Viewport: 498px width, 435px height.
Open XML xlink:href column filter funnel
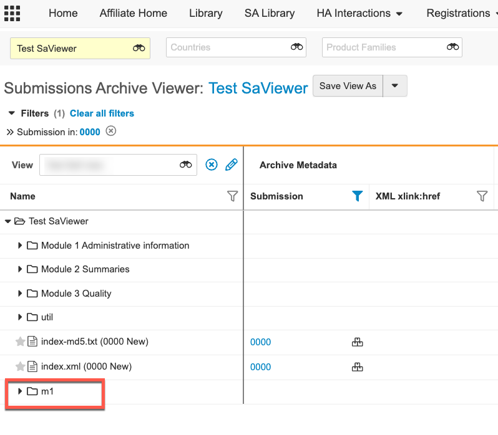tap(482, 196)
